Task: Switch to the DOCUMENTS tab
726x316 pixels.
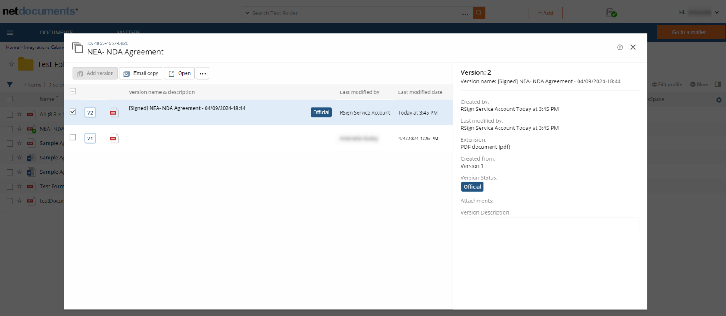Action: 56,33
